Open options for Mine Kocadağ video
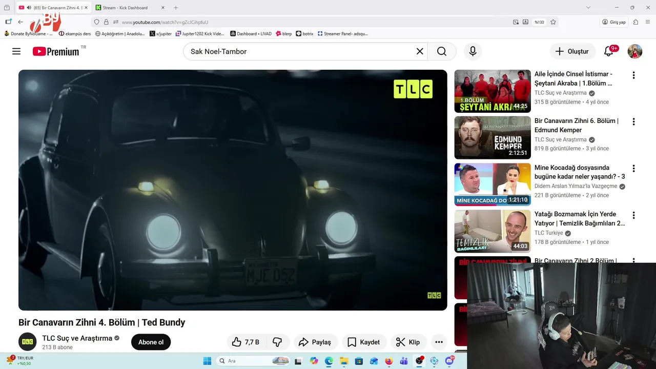The width and height of the screenshot is (656, 369). coord(633,169)
